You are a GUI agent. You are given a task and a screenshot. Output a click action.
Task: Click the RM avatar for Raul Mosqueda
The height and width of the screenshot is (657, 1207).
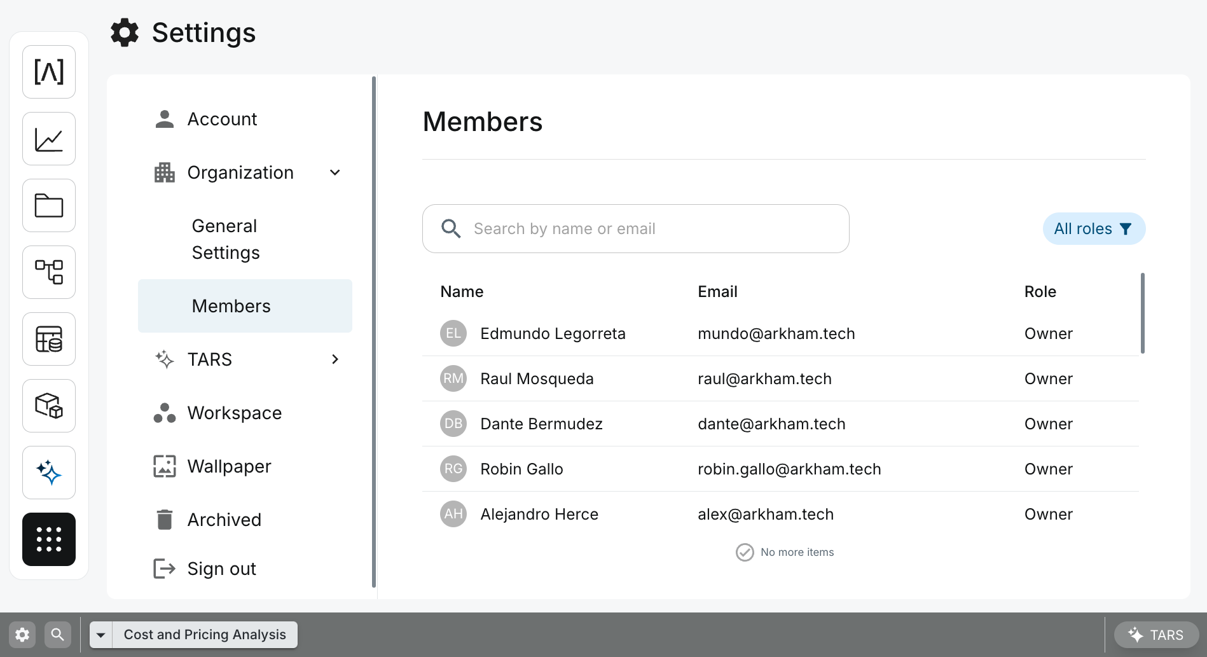[x=453, y=378]
